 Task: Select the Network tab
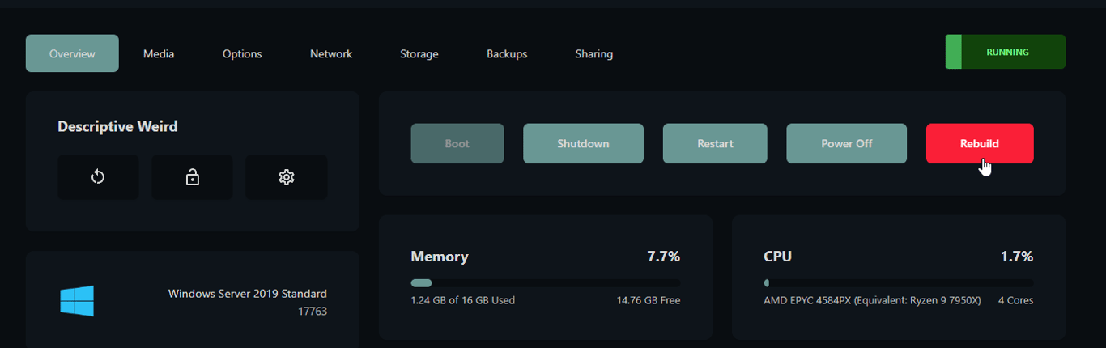[331, 53]
